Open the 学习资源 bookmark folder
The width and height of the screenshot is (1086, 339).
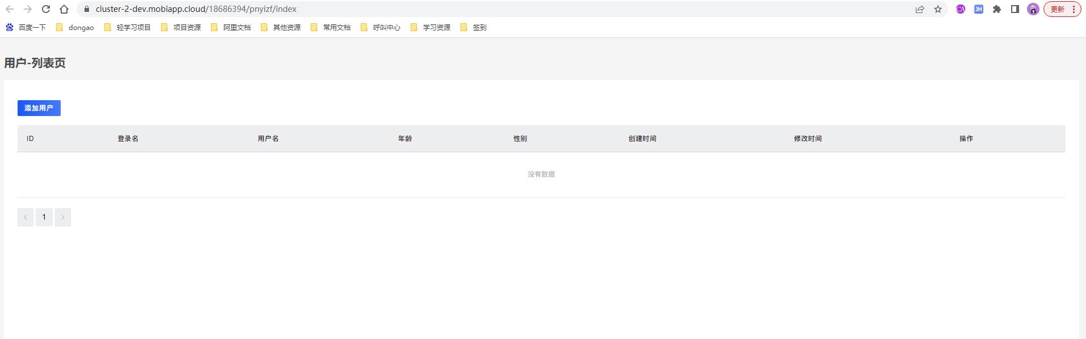click(430, 27)
